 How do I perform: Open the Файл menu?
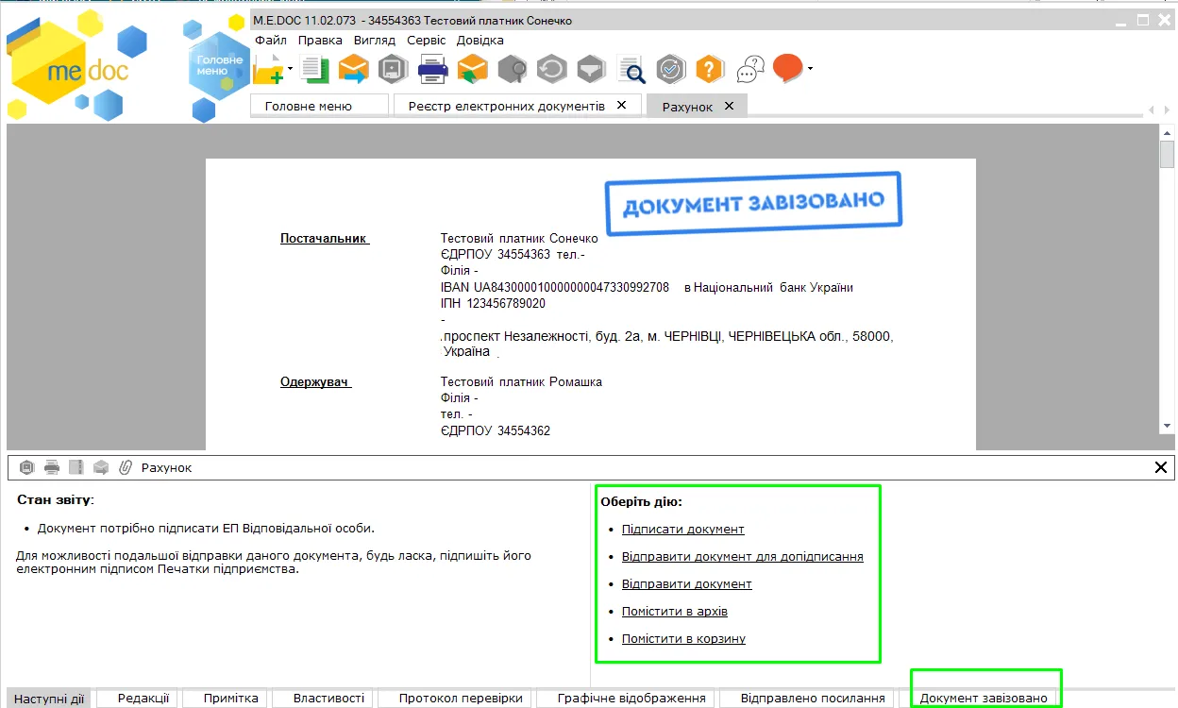(x=271, y=41)
